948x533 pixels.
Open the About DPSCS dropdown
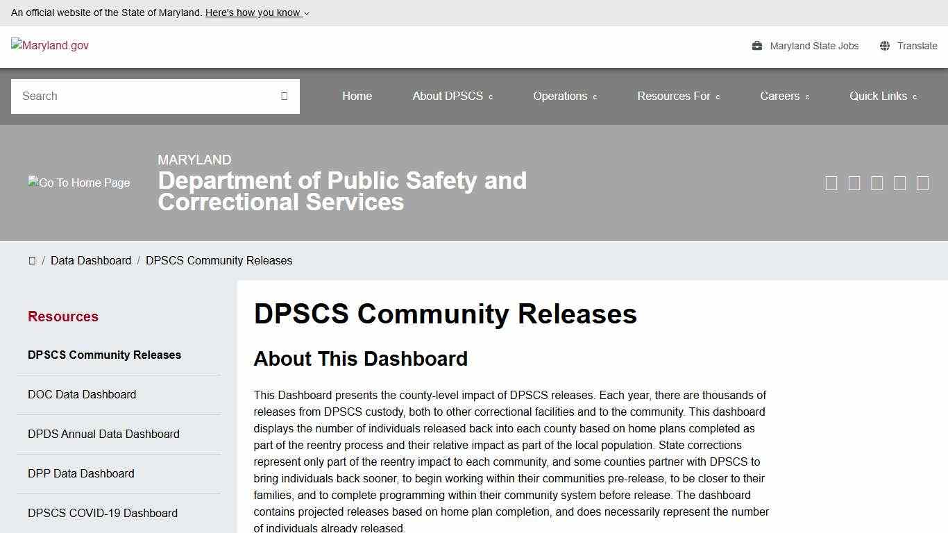pos(452,96)
